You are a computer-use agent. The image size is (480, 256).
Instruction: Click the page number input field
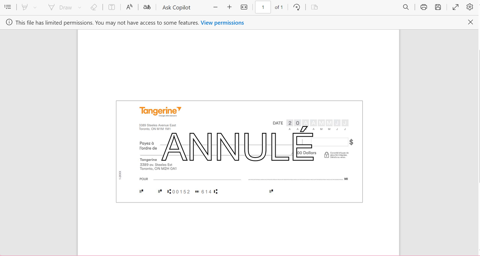pos(263,7)
